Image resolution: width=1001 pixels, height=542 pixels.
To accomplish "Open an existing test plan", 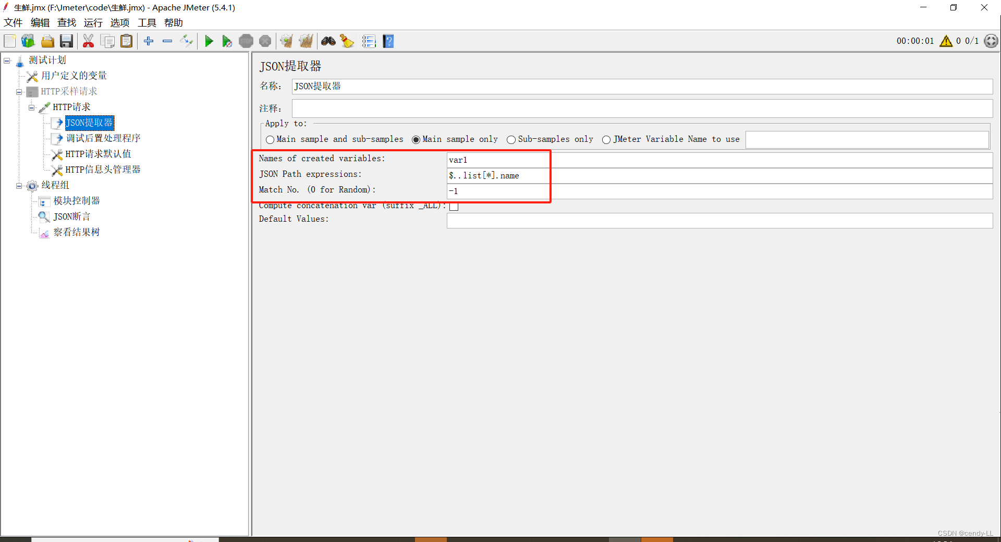I will click(47, 41).
